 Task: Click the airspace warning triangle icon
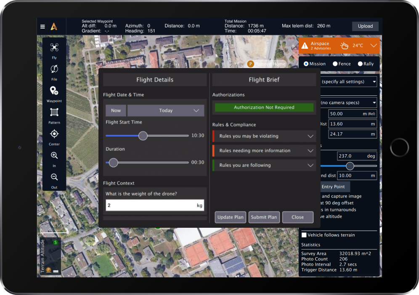[x=305, y=46]
